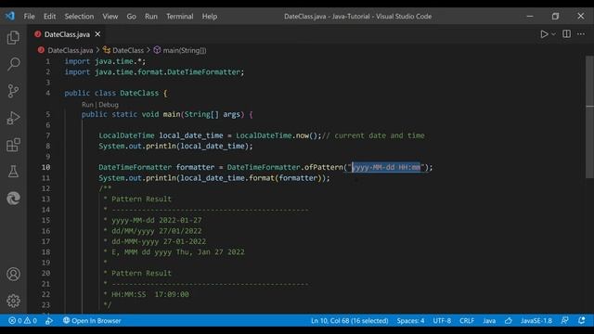Click DateClass class in the breadcrumb
This screenshot has height=334, width=594.
coord(128,50)
